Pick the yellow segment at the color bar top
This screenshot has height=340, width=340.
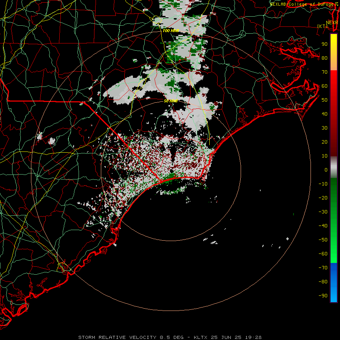point(334,52)
